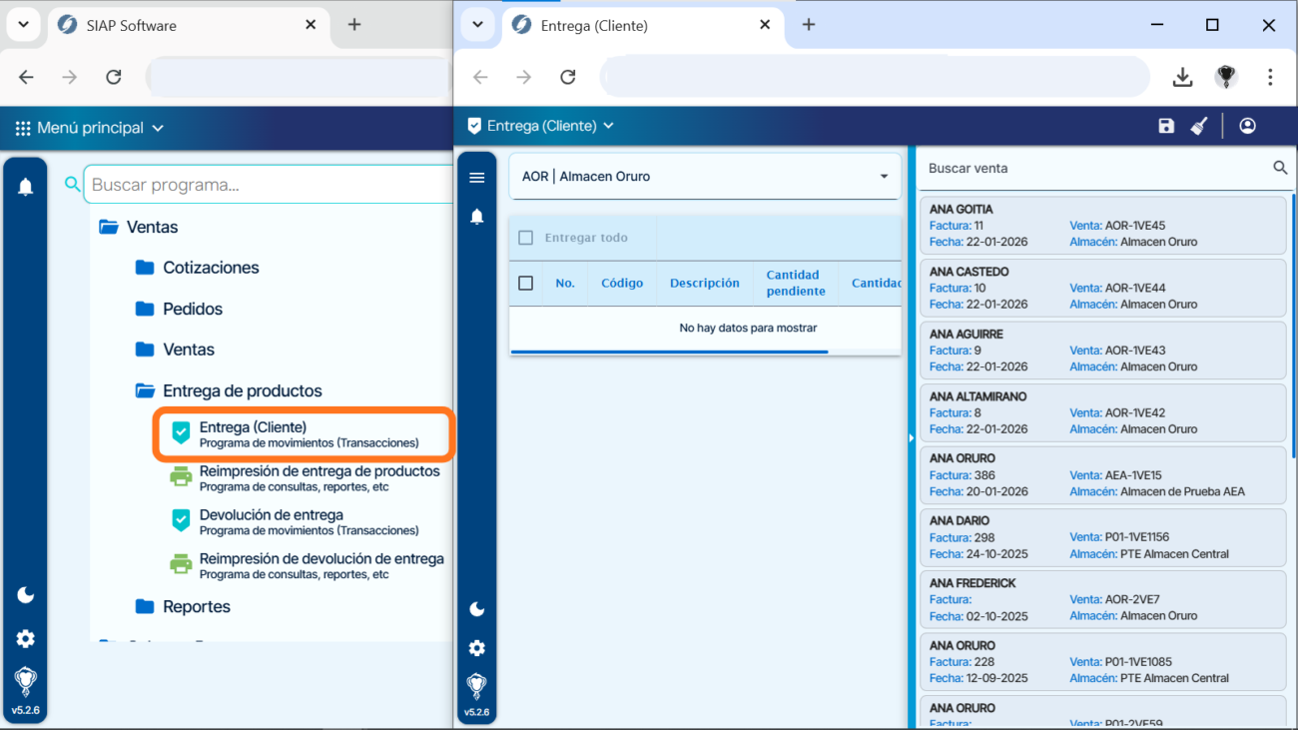Click the sales panel collapse arrow handle

[x=911, y=437]
